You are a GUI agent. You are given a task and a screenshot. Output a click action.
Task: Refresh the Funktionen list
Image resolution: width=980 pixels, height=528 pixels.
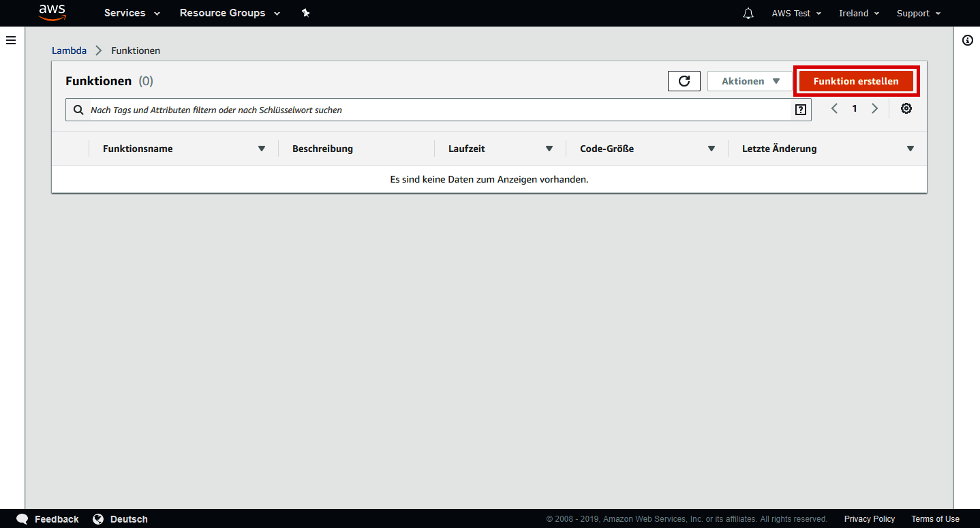point(684,80)
